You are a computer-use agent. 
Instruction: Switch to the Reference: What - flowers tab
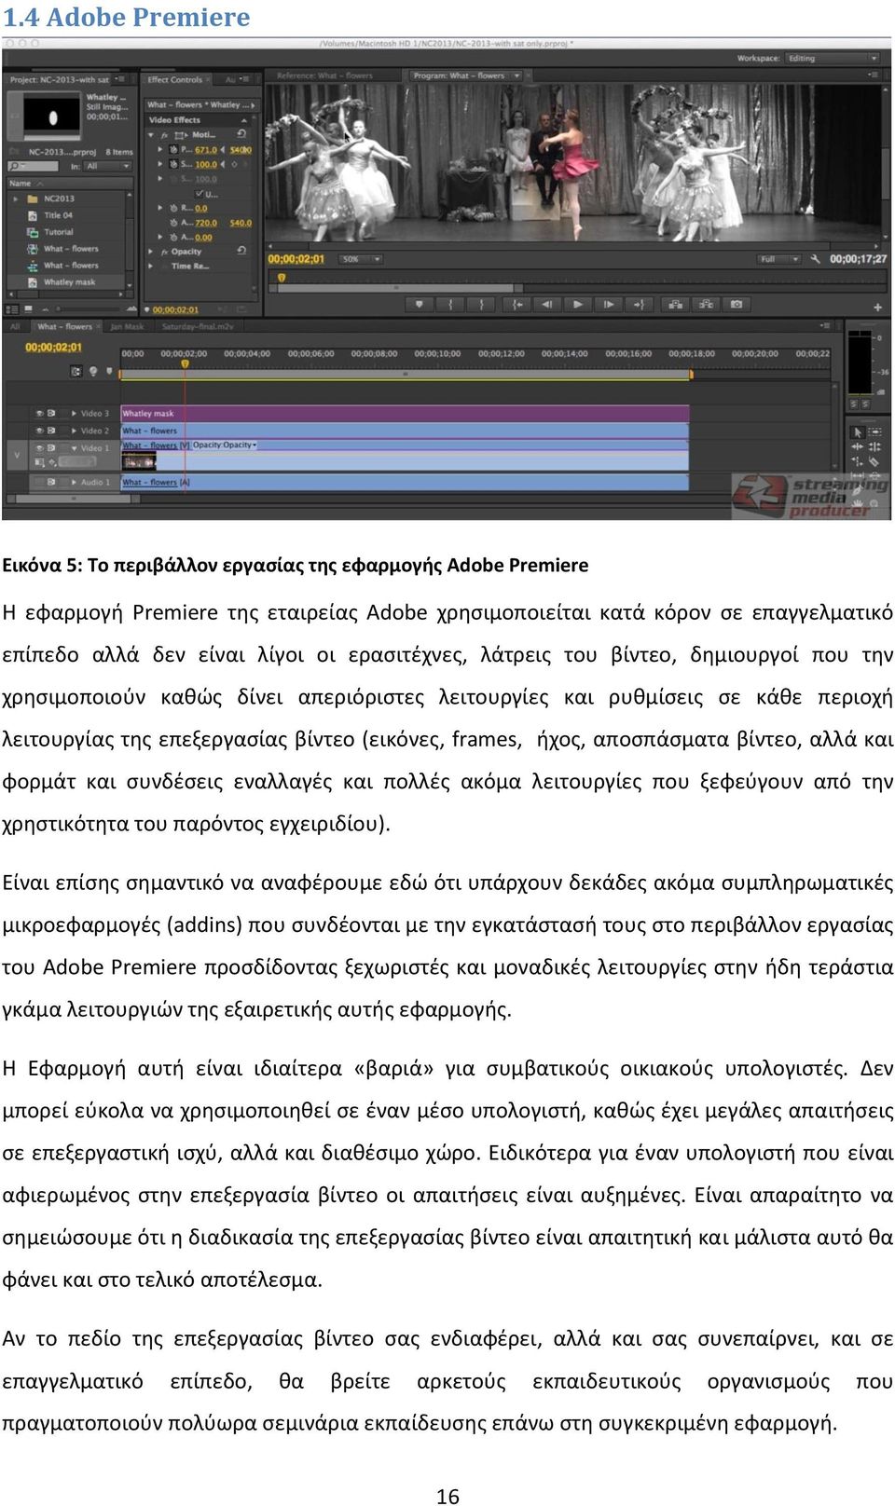(324, 75)
